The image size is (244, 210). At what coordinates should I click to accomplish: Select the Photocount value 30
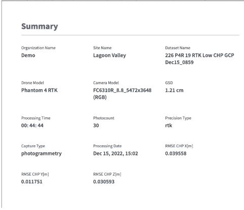point(96,125)
